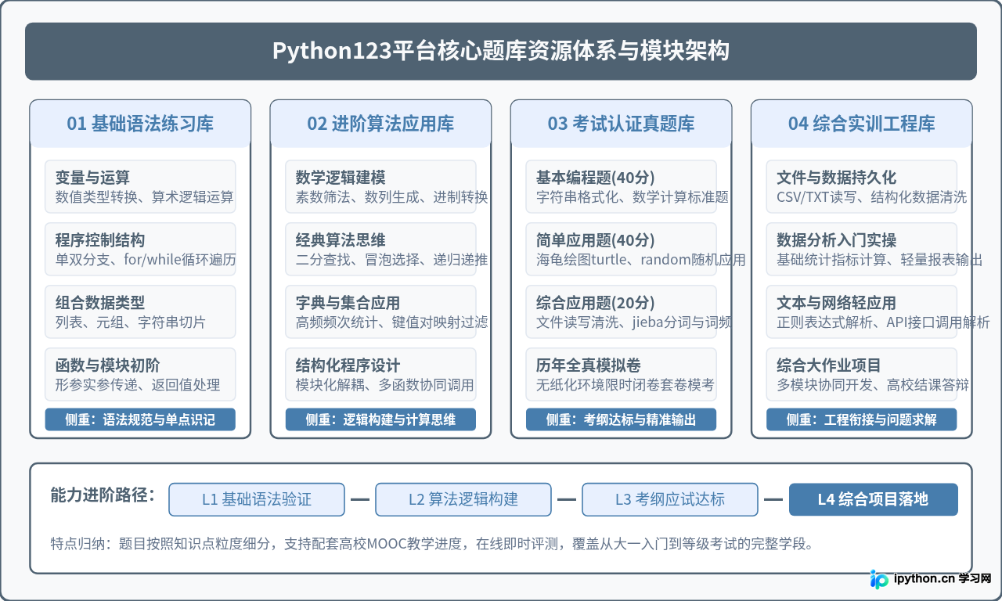Click the 数学逻辑建模 card

point(380,186)
